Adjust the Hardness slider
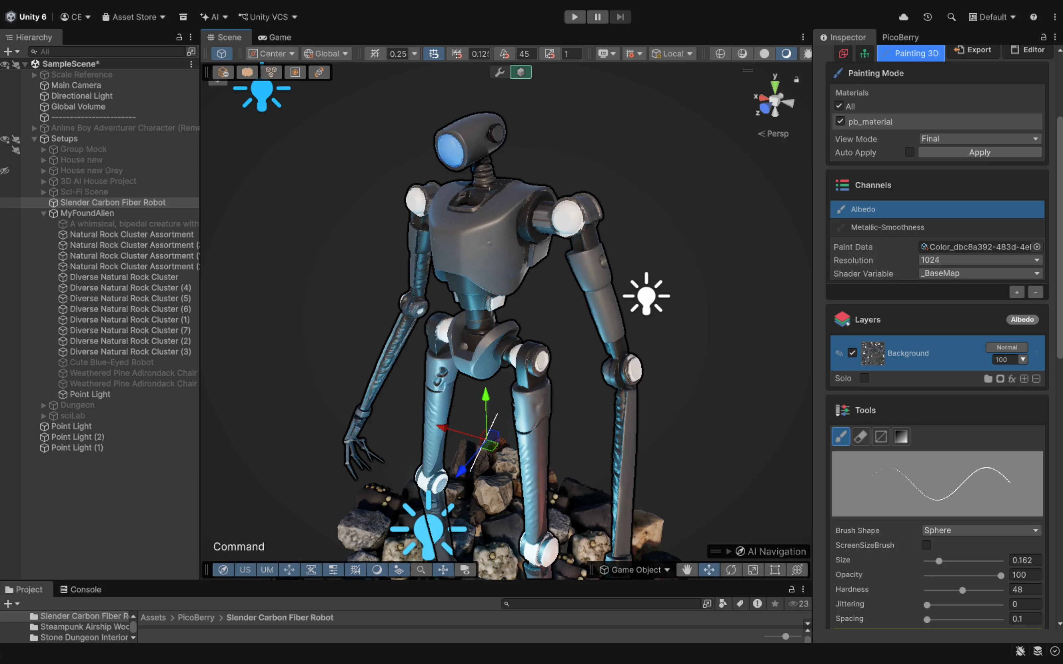 point(963,590)
